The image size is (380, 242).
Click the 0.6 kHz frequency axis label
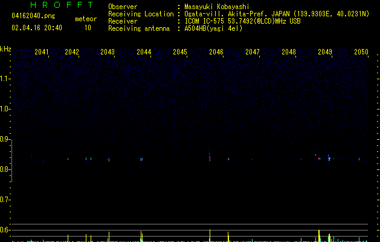click(5, 230)
